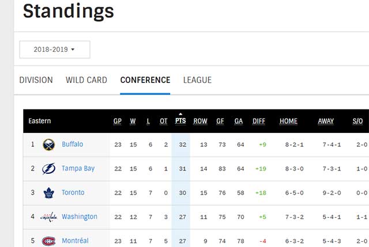Switch to the Division tab
This screenshot has height=247, width=369.
click(36, 80)
